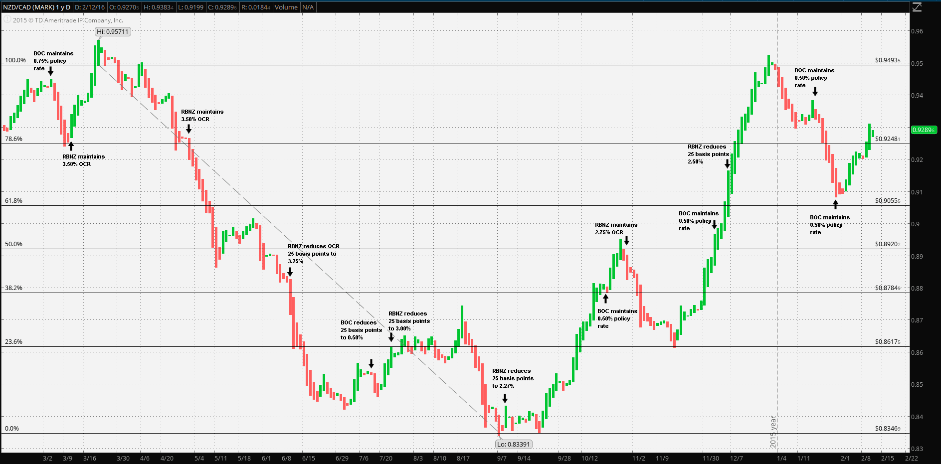The height and width of the screenshot is (464, 941).
Task: Select the RBNZ maintains 2.75% OCR annotation
Action: click(616, 229)
